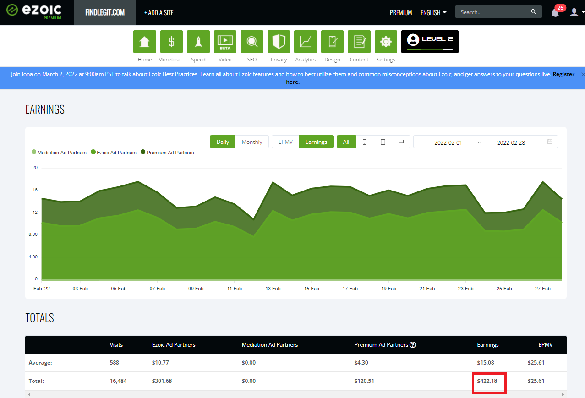Click the 13 Feb axis label
This screenshot has width=585, height=398.
pos(273,289)
